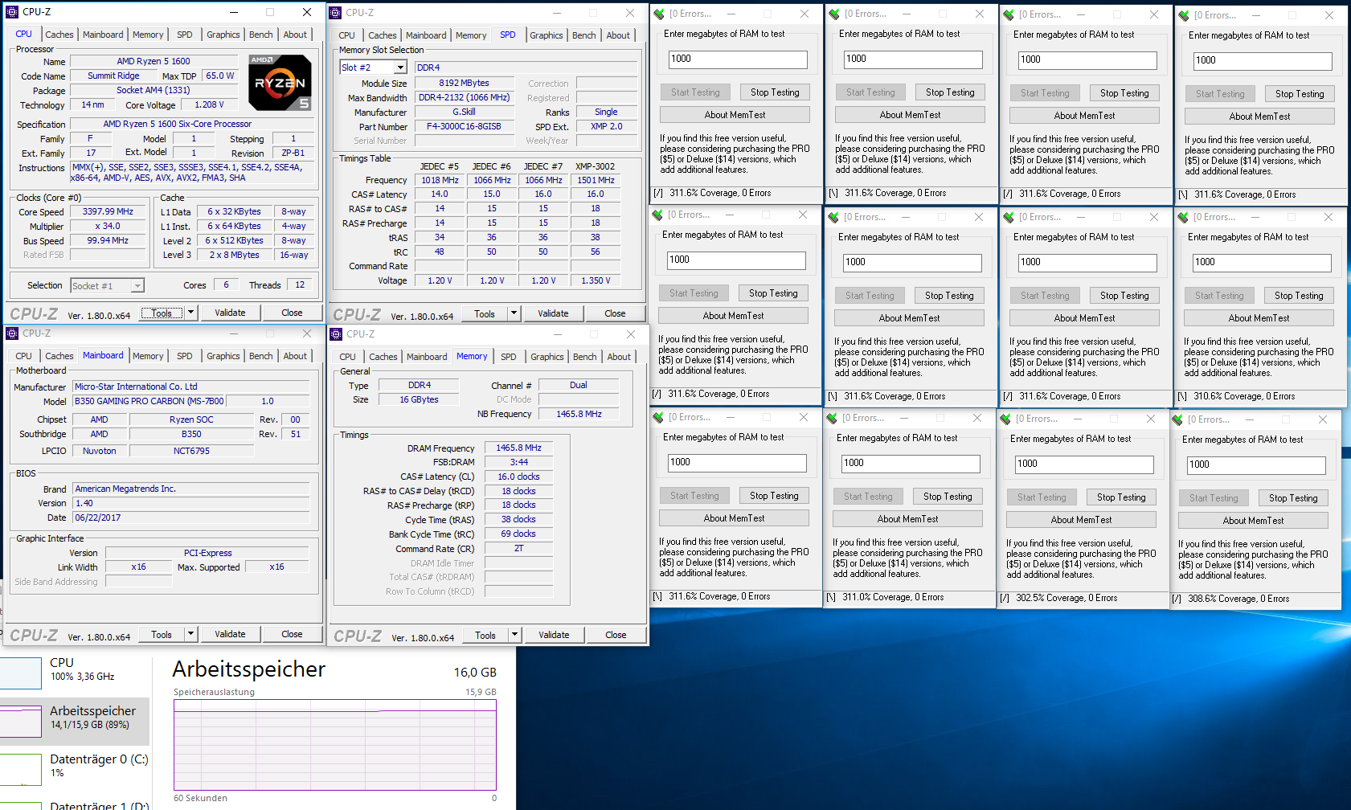Open Caches tab in the Memory timings CPU-Z window

(x=383, y=357)
